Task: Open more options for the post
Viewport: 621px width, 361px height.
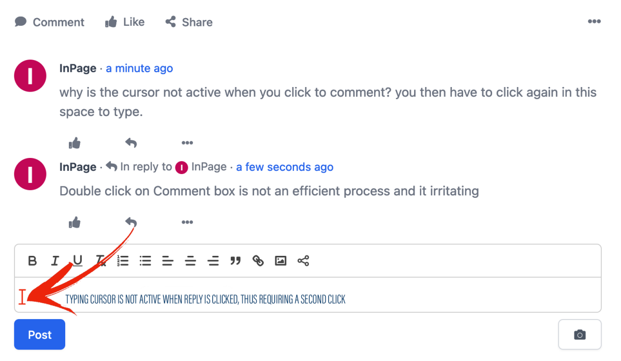Action: 594,22
